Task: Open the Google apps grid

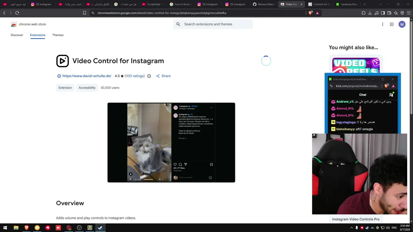Action: [392, 24]
